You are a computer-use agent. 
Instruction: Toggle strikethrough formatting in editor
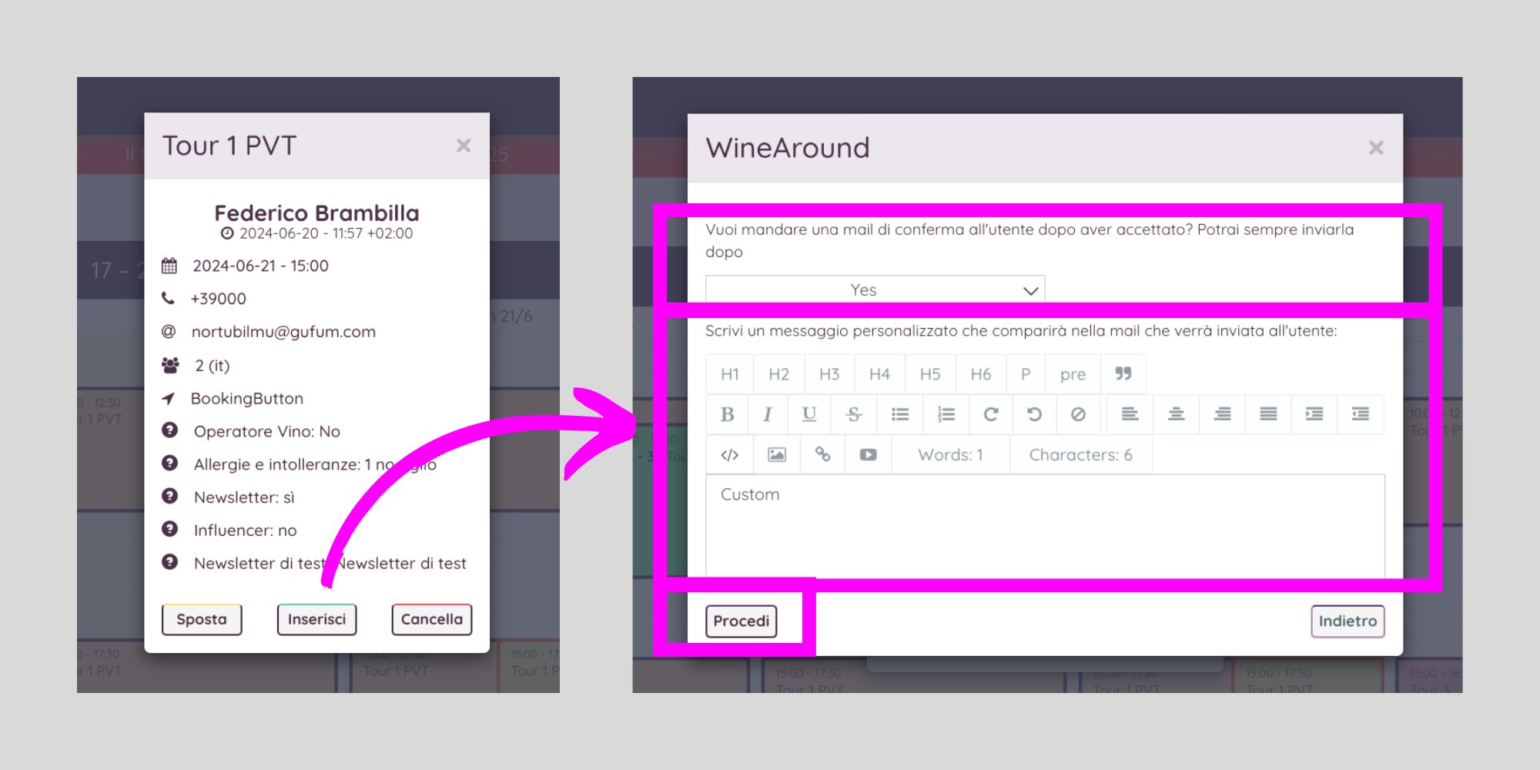pyautogui.click(x=853, y=414)
